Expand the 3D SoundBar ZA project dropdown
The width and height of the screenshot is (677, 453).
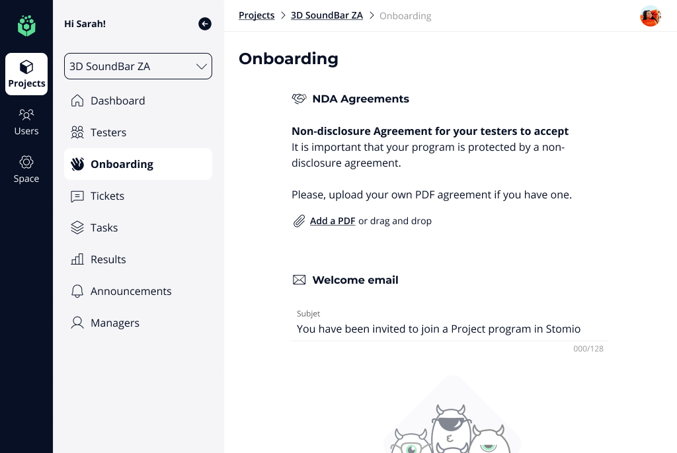pos(138,66)
